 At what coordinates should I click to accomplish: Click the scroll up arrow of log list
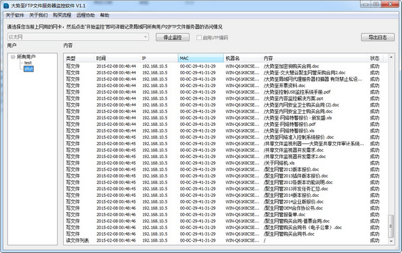coord(391,57)
